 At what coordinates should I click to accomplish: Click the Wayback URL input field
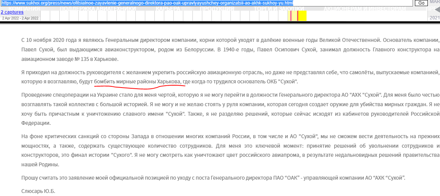coord(206,3)
